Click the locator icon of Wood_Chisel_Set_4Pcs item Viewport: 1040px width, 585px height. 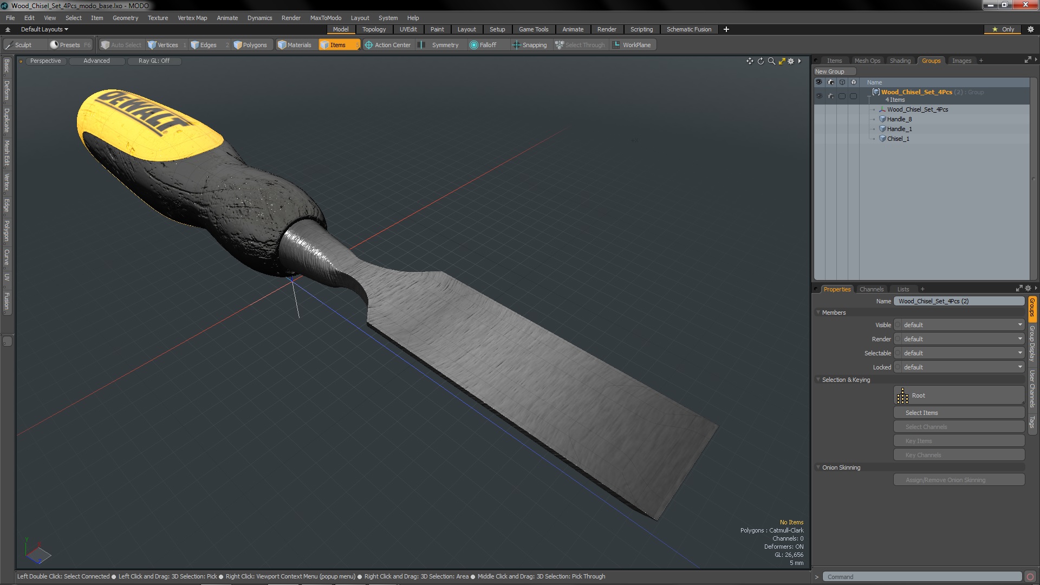(x=882, y=109)
